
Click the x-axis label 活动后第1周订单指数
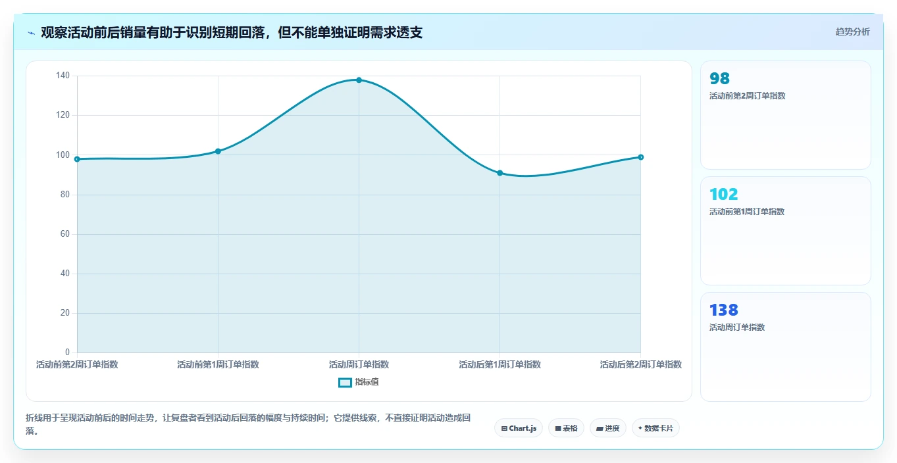click(500, 364)
